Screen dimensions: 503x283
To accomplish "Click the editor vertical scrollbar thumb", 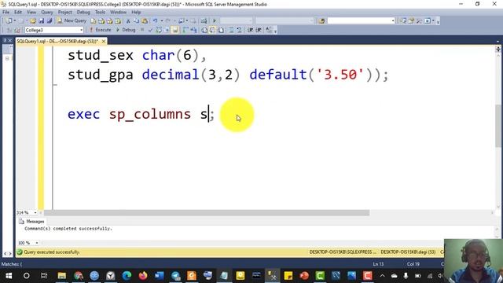I will click(497, 126).
